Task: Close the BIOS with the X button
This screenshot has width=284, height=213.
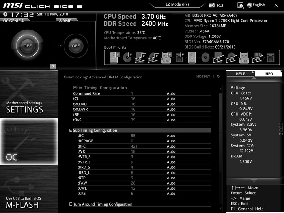Action: [x=276, y=6]
